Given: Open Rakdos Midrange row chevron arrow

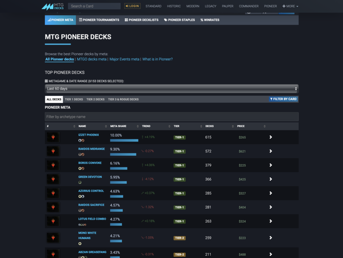Looking at the screenshot, I should click(271, 151).
